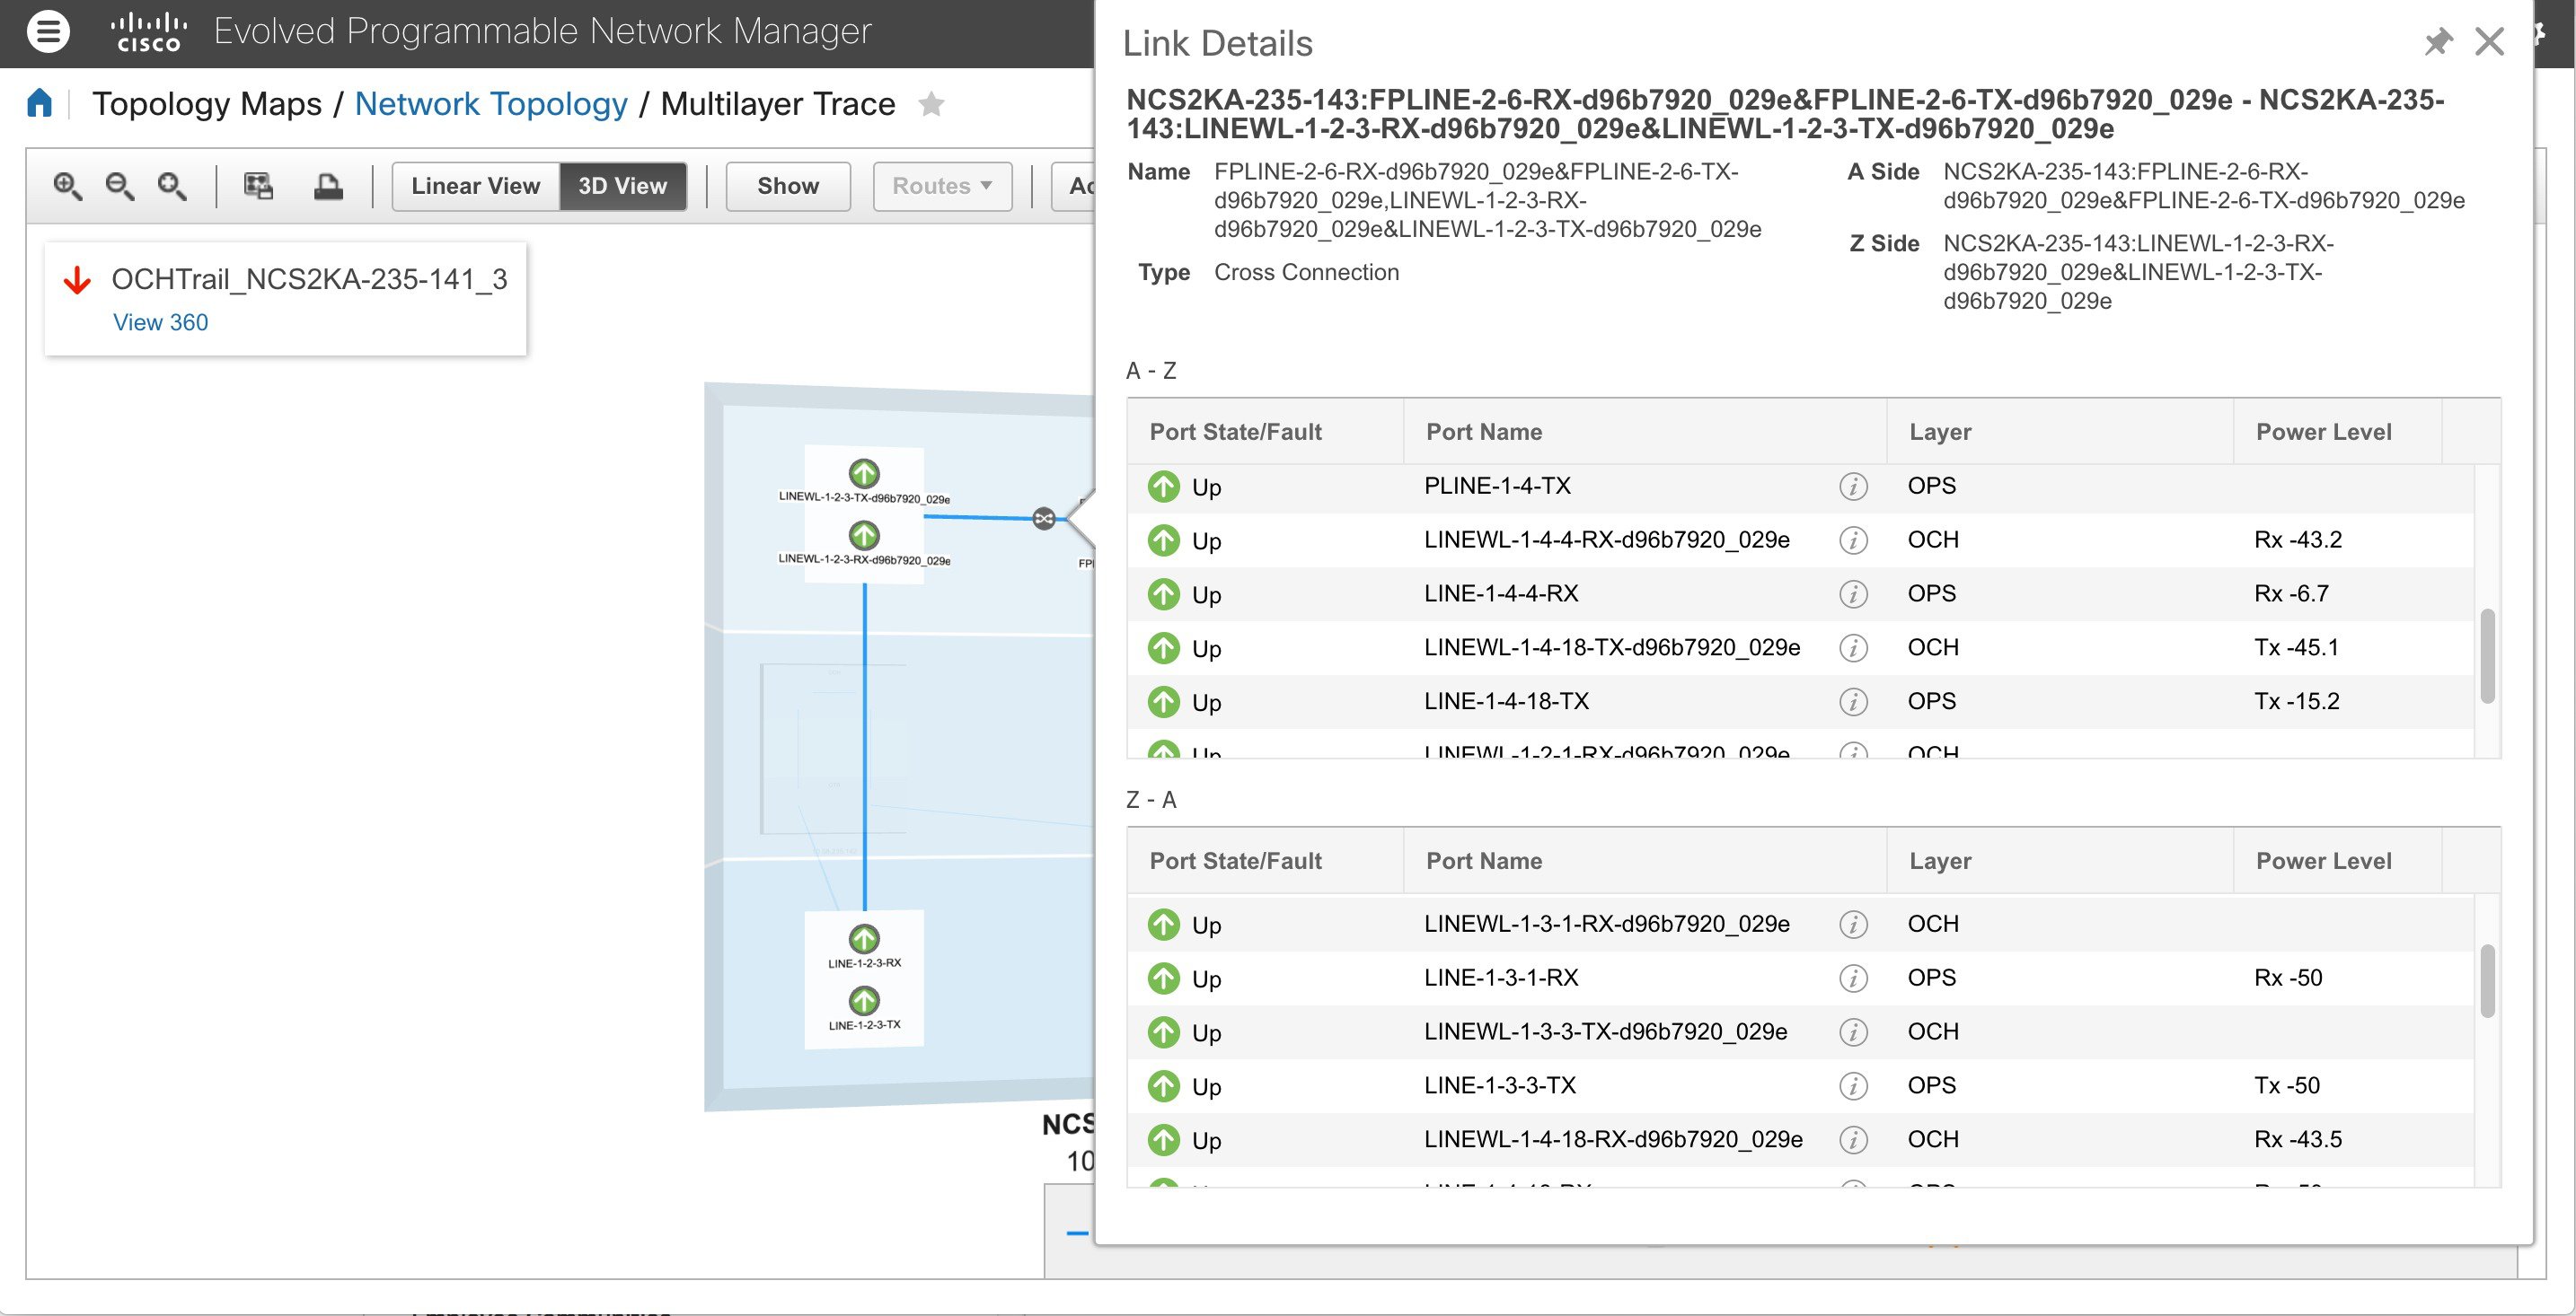Open the Multilayer Trace breadcrumb item
The height and width of the screenshot is (1316, 2576).
pyautogui.click(x=778, y=103)
